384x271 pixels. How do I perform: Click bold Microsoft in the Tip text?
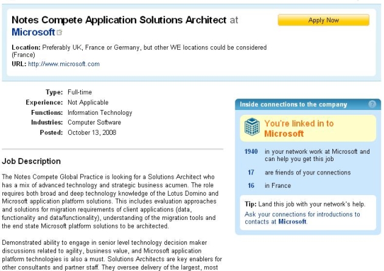coord(292,222)
